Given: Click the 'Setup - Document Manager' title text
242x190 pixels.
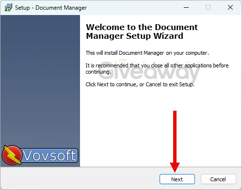Looking at the screenshot, I should [51, 8].
